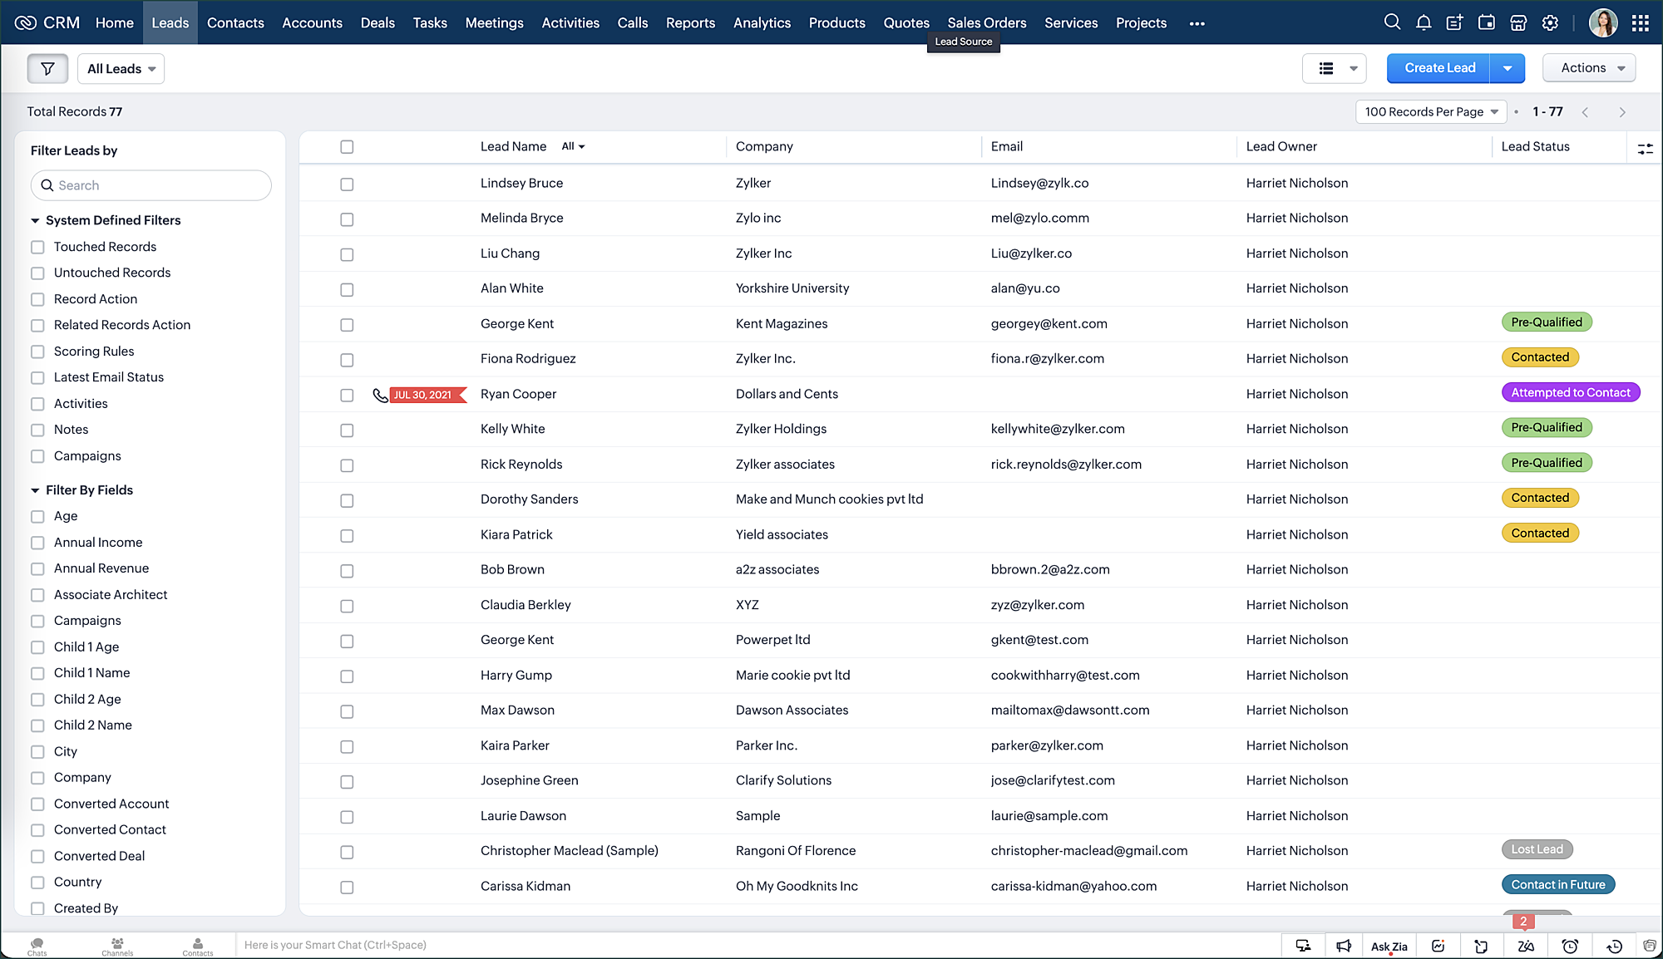
Task: Switch to the Contacts tab
Action: (x=235, y=22)
